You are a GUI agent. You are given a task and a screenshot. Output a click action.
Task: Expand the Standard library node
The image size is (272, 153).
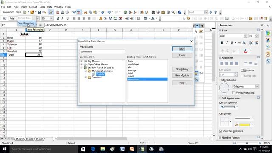pos(85,77)
